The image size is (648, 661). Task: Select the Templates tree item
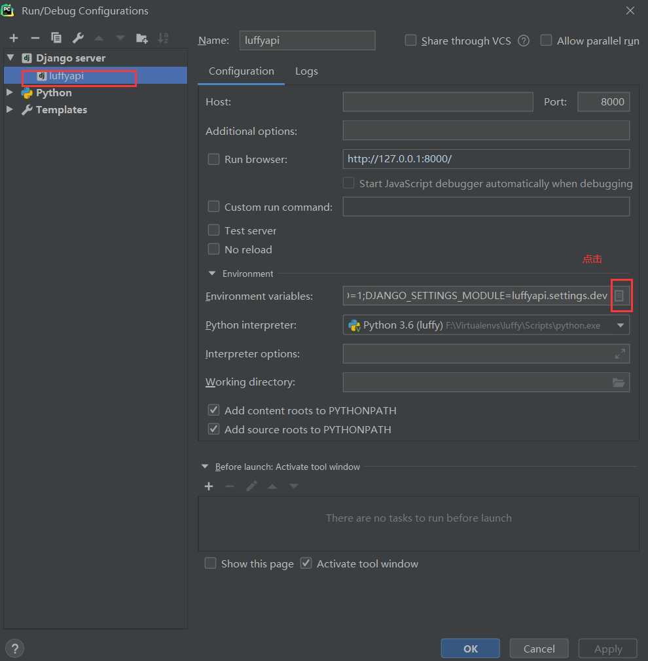click(x=61, y=109)
